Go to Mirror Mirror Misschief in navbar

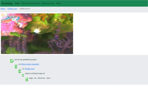[x=31, y=3]
